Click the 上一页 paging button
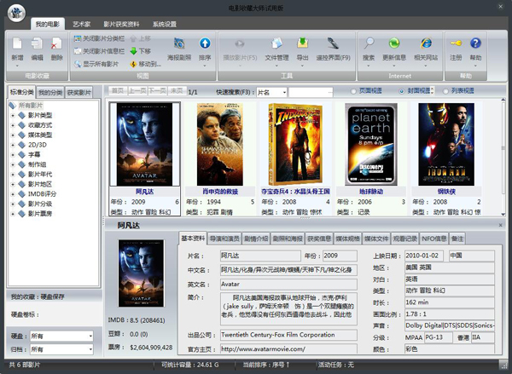The image size is (512, 374). pyautogui.click(x=137, y=90)
